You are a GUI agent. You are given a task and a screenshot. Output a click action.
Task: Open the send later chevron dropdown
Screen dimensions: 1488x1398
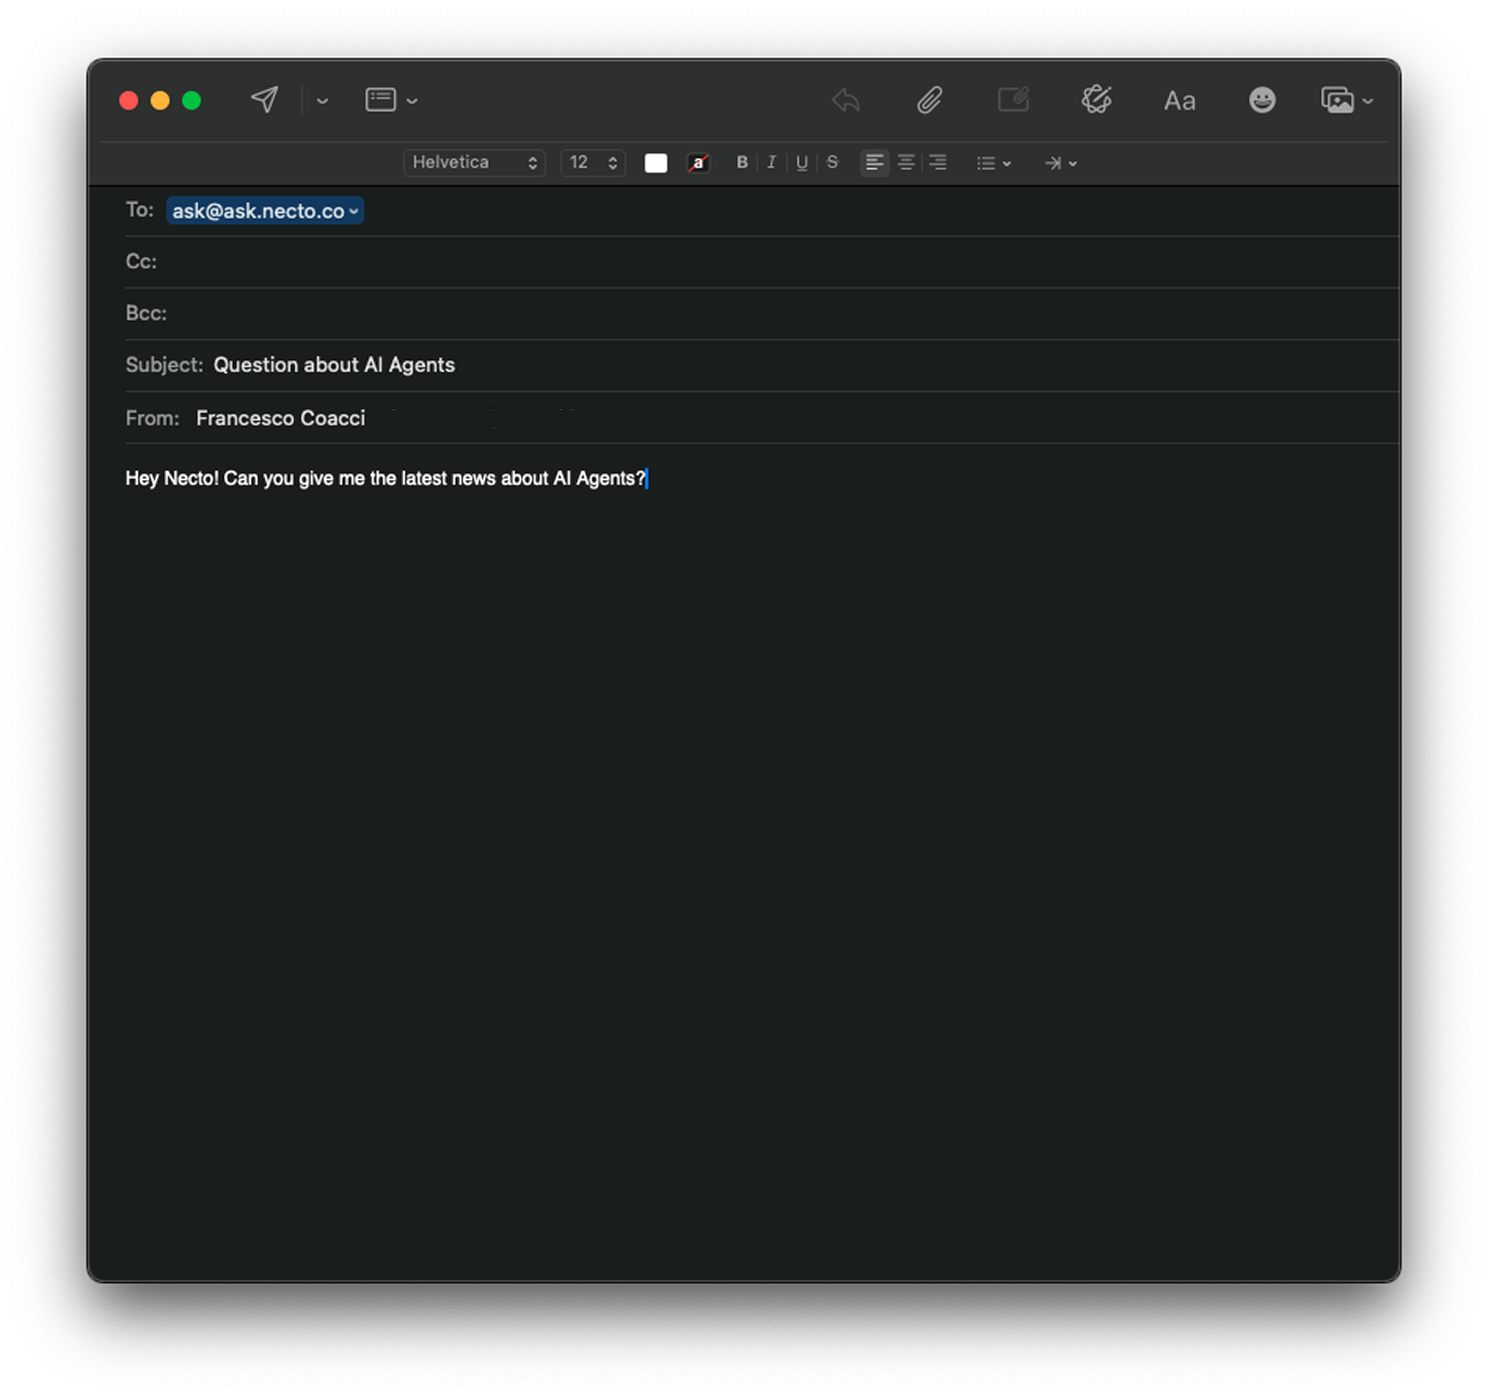(323, 100)
